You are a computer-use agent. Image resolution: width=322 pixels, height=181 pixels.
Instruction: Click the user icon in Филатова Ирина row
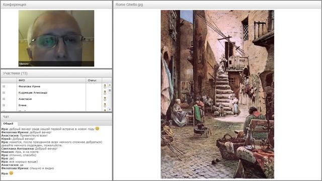click(105, 86)
